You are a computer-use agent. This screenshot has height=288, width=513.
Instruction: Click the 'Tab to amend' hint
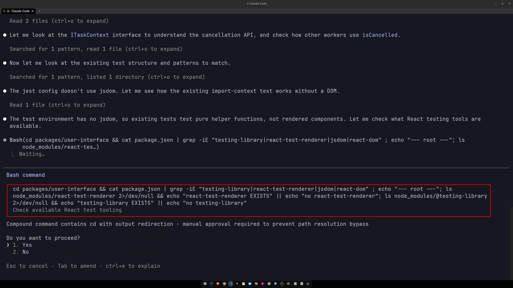coord(77,266)
